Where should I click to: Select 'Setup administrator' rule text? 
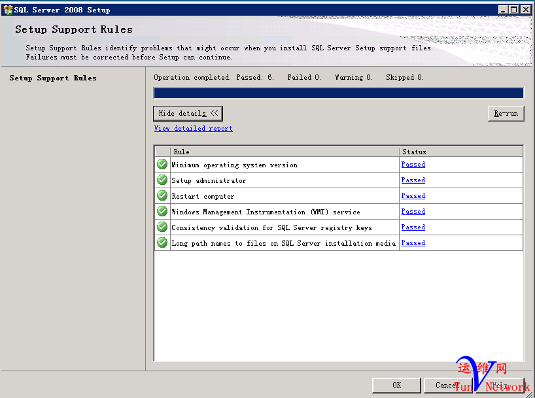click(209, 181)
